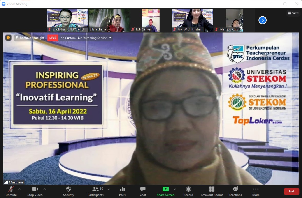Click Remove Spotlight button
This screenshot has width=302, height=198.
30,38
